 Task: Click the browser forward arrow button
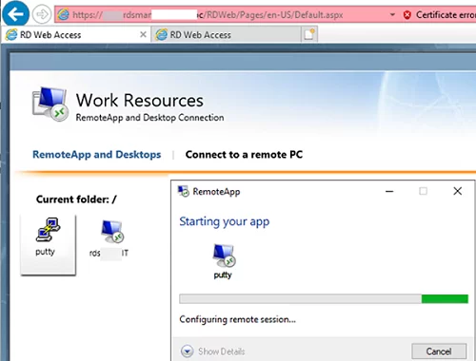tap(42, 14)
